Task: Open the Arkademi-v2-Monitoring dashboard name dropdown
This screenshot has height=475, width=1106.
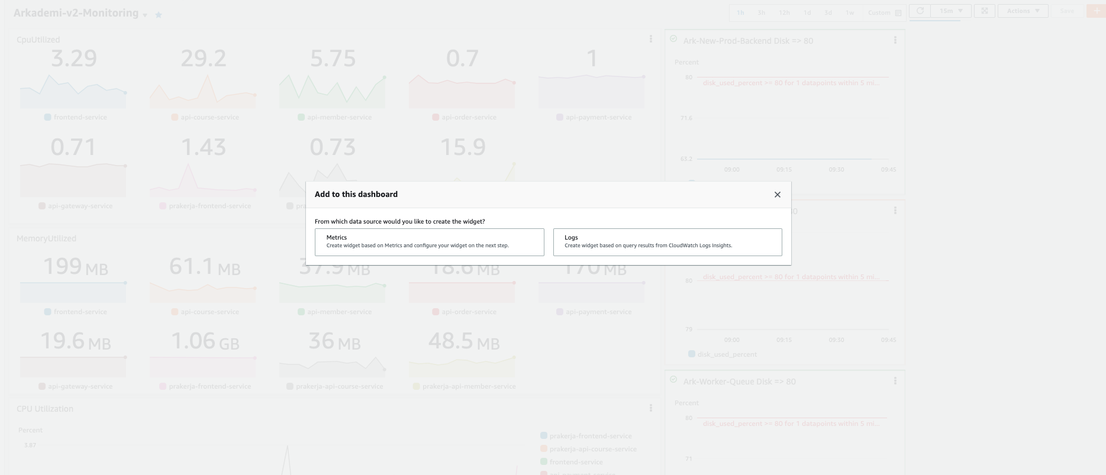Action: click(145, 15)
